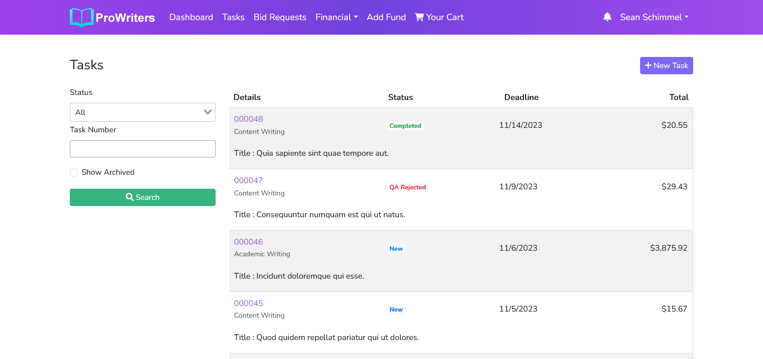Focus the Task Number input field
763x359 pixels.
tap(142, 149)
